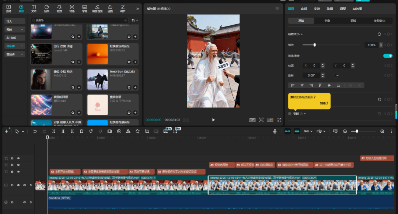The height and width of the screenshot is (214, 398).
Task: Add 'Ambition (凌云志)' track with plus icon
Action: coord(135,87)
